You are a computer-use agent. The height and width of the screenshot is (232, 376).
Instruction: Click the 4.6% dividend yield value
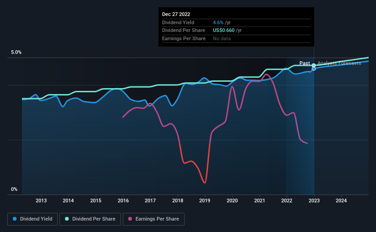click(218, 22)
